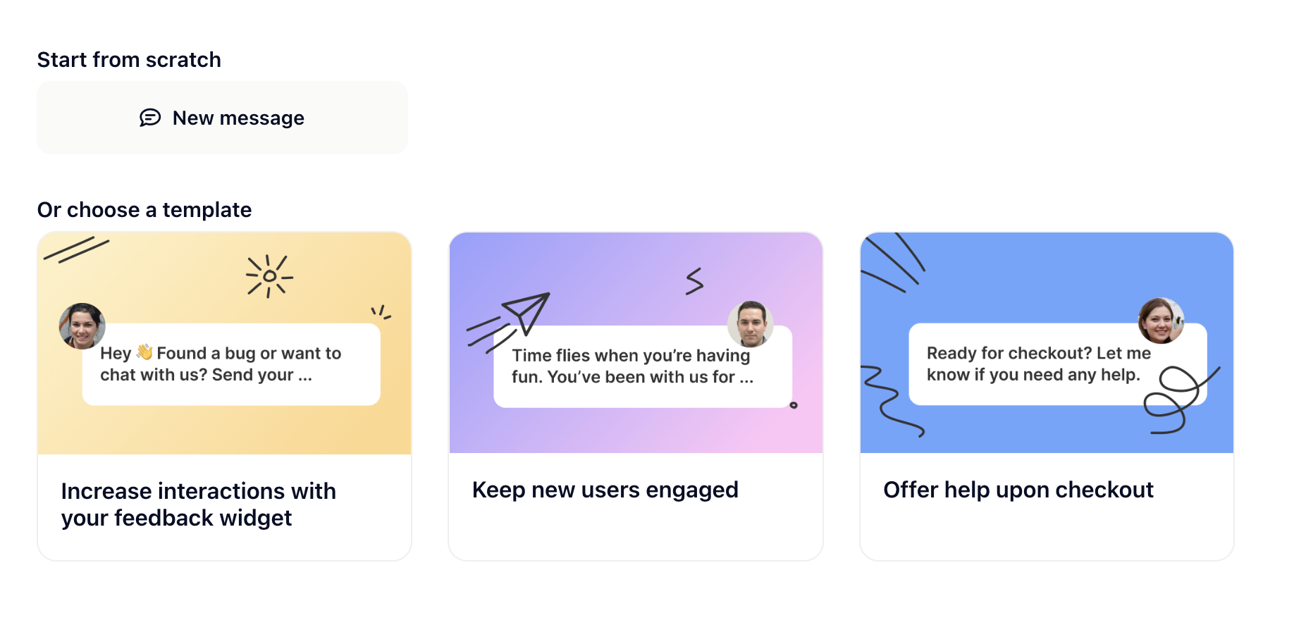Click the yellow gradient template background
Image resolution: width=1294 pixels, height=644 pixels.
(x=224, y=430)
